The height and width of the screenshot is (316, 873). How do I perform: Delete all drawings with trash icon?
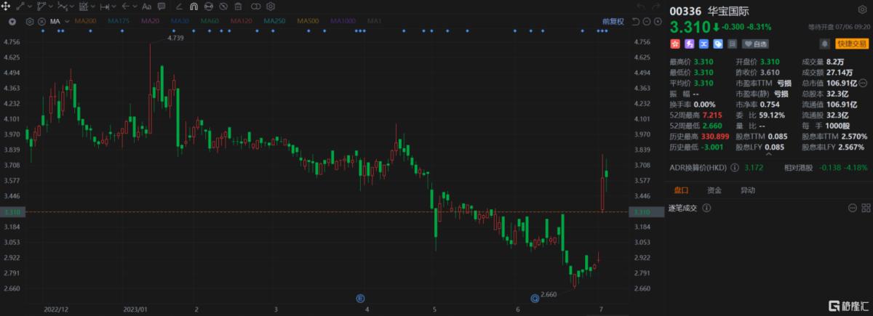(x=238, y=7)
